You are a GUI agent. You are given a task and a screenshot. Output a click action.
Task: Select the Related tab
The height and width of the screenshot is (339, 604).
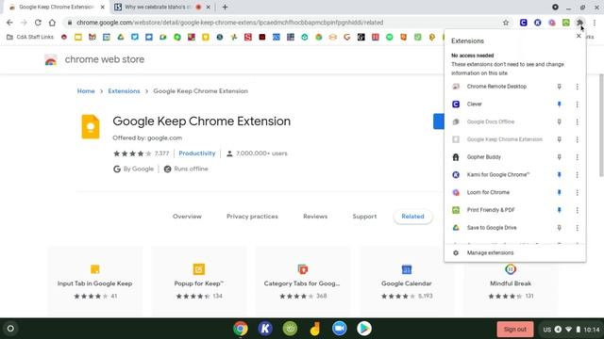click(412, 217)
